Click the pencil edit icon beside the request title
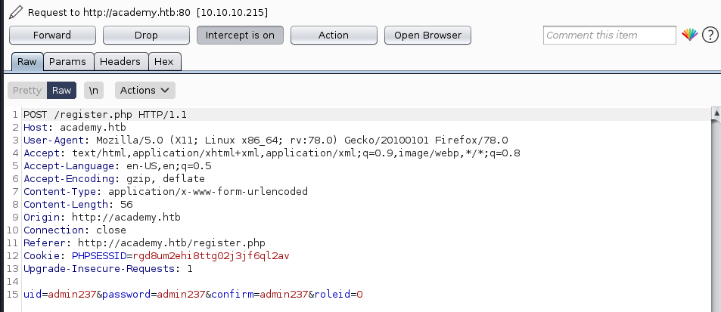This screenshot has width=721, height=312. (x=15, y=13)
